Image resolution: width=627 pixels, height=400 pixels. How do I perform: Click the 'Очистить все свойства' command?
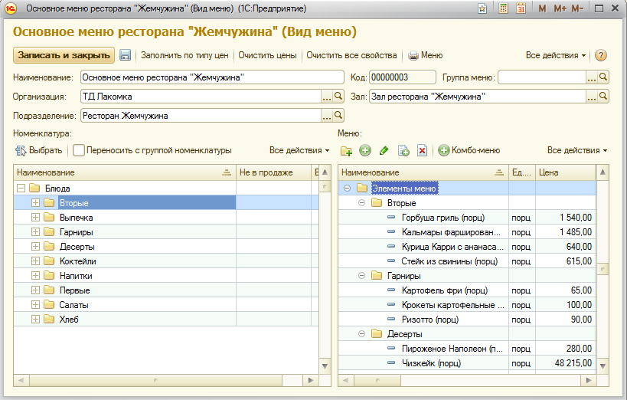pos(351,55)
